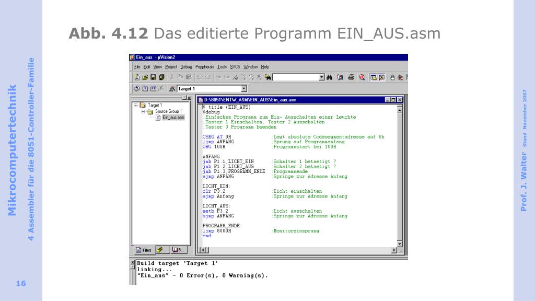Click the Rebuild all target files icon
The width and height of the screenshot is (535, 301).
point(153,89)
